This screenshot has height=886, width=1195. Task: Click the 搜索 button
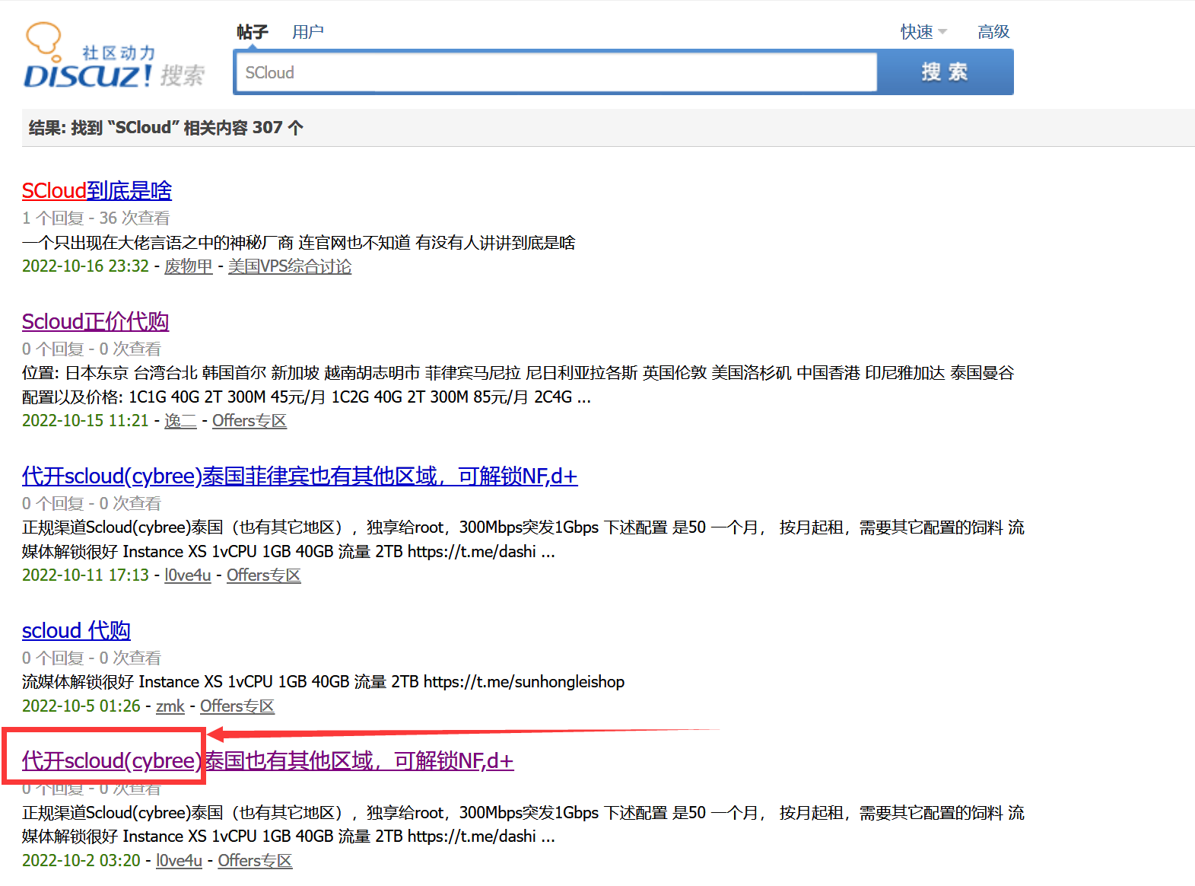[945, 72]
